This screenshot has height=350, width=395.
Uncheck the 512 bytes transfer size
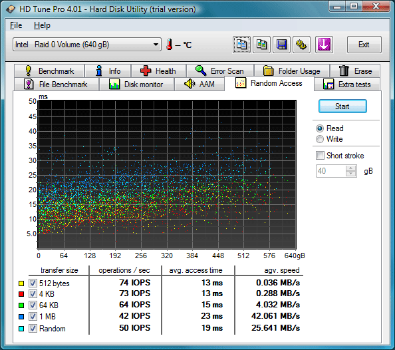pyautogui.click(x=33, y=283)
